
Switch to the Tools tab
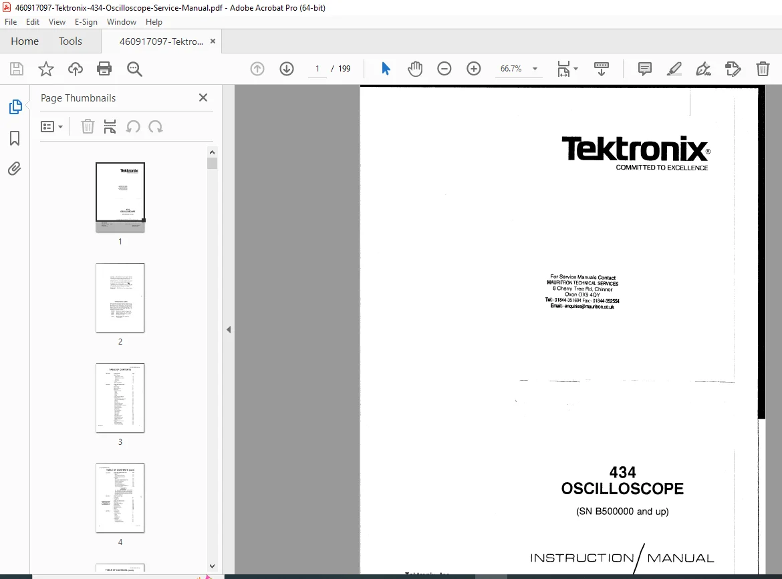pos(70,41)
